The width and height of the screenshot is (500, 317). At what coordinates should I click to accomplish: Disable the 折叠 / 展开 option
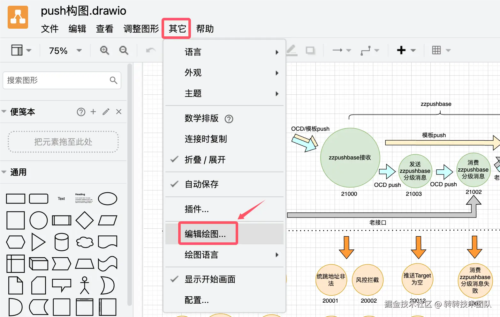pos(205,160)
